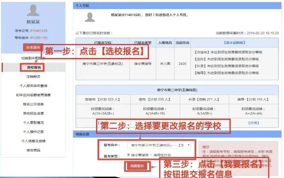Open 各校招生进度 in sidebar
The width and height of the screenshot is (284, 178).
point(33,114)
